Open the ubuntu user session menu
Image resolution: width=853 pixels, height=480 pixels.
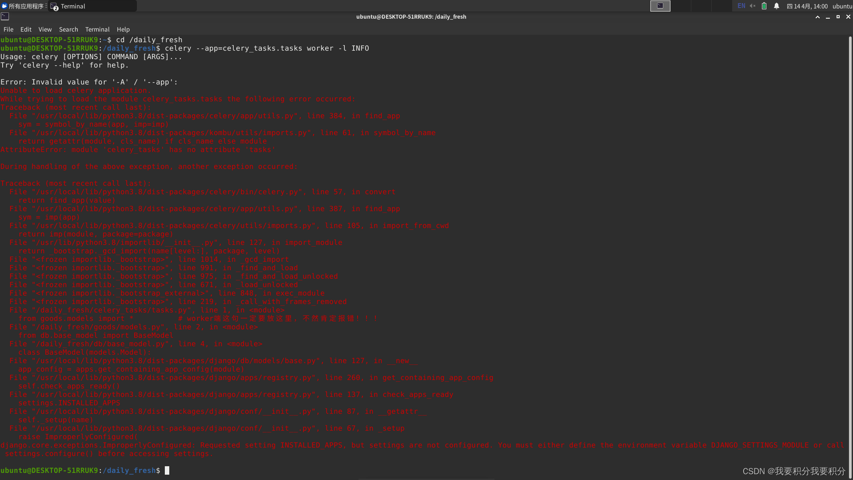[x=842, y=6]
